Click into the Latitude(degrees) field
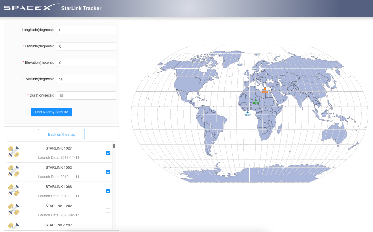The image size is (373, 232). (x=86, y=46)
